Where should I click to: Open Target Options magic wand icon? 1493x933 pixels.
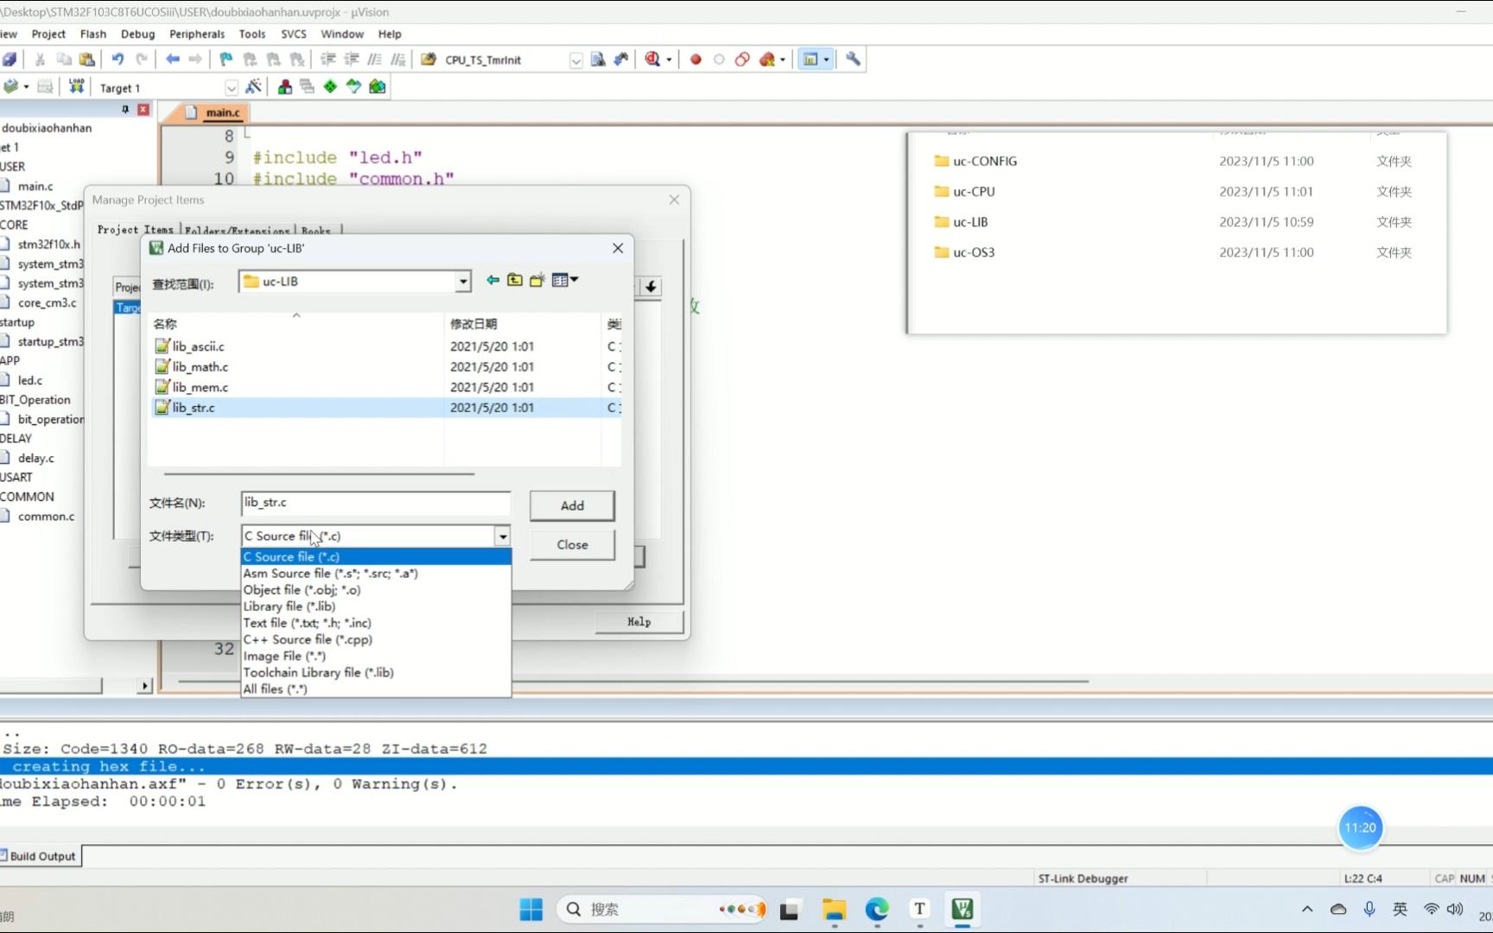point(253,87)
